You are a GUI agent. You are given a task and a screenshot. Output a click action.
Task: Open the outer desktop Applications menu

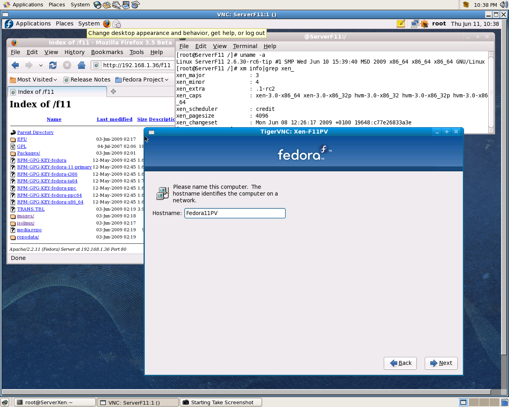(23, 5)
